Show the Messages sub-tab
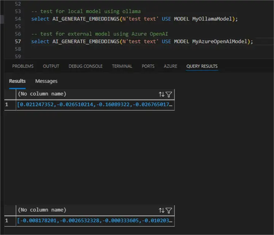Viewport: 274px width, 235px height. [46, 81]
